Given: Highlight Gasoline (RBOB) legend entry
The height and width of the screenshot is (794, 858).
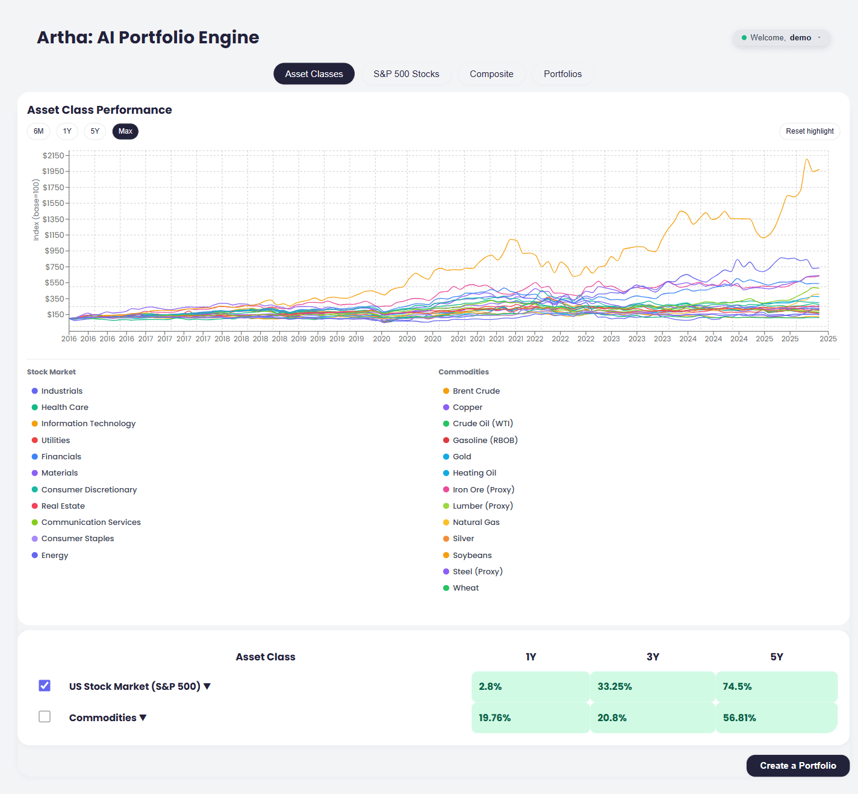Looking at the screenshot, I should coord(480,441).
